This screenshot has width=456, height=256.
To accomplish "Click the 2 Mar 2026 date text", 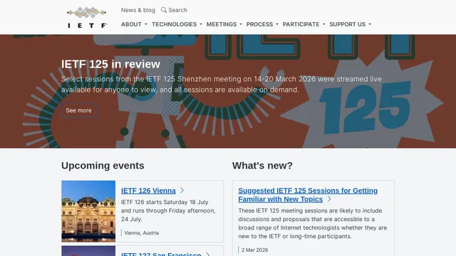I will [x=255, y=250].
